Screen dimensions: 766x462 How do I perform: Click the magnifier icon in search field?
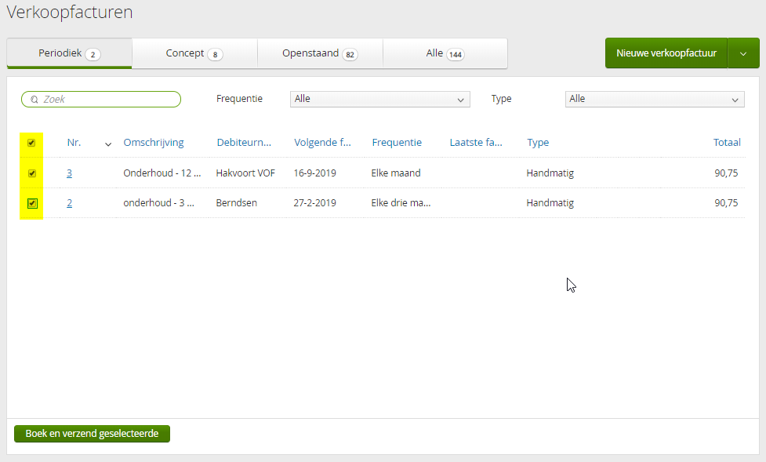[x=34, y=100]
